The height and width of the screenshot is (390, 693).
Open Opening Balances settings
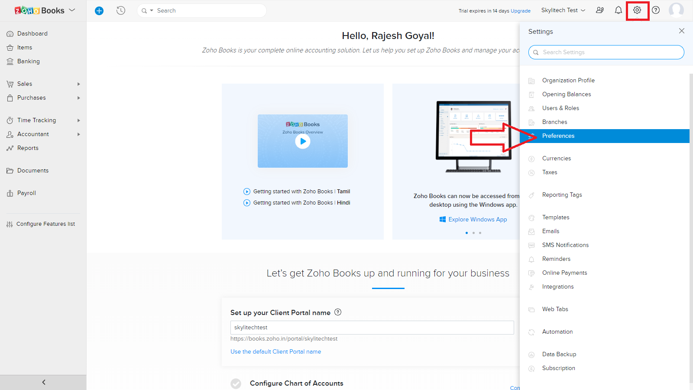pyautogui.click(x=566, y=94)
